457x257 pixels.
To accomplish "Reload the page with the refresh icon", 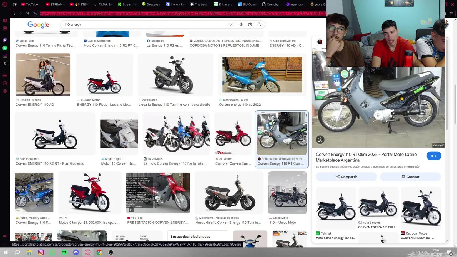I will pos(27,14).
